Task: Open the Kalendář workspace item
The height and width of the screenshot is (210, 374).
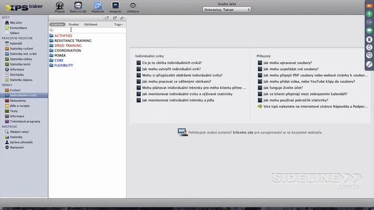Action: click(13, 43)
